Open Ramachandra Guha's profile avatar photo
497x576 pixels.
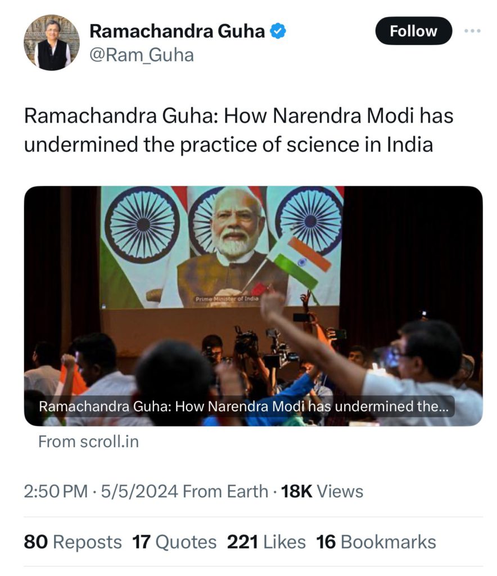(x=51, y=43)
